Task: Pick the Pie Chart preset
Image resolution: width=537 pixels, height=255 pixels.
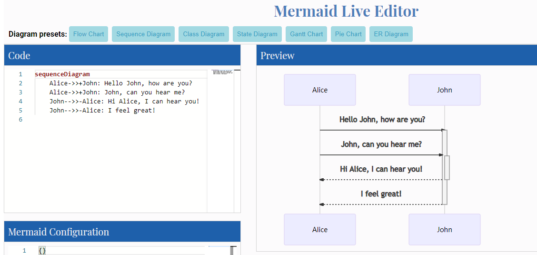Action: (348, 34)
